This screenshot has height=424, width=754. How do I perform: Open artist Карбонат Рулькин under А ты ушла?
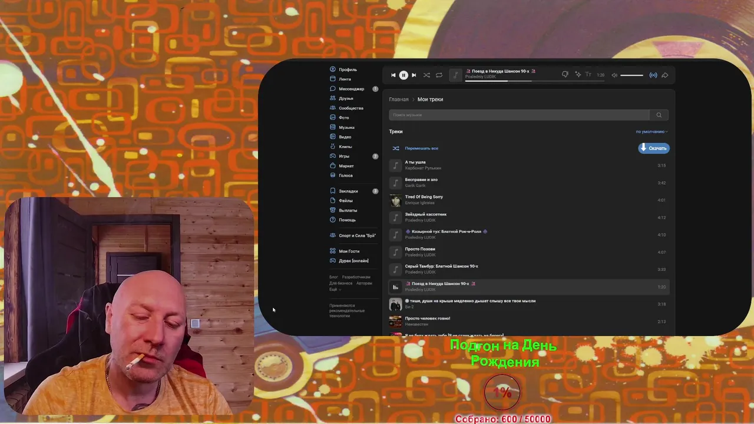tap(423, 168)
